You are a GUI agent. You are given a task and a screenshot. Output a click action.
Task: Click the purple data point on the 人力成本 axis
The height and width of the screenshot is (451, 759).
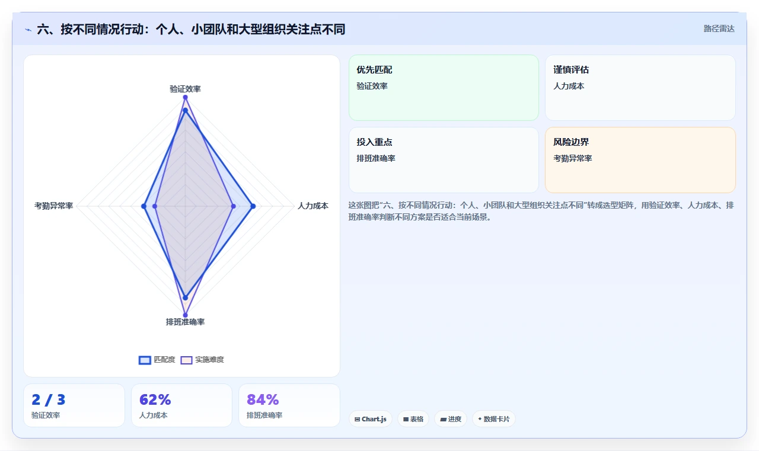pyautogui.click(x=233, y=206)
